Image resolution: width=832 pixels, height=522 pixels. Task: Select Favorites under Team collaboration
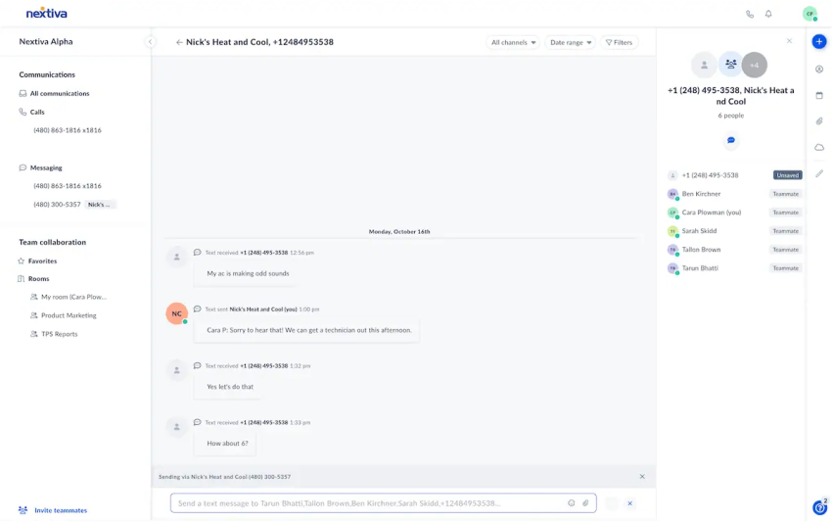tap(42, 261)
